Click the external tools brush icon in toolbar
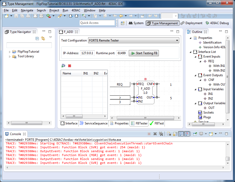The image size is (235, 182). [x=60, y=16]
